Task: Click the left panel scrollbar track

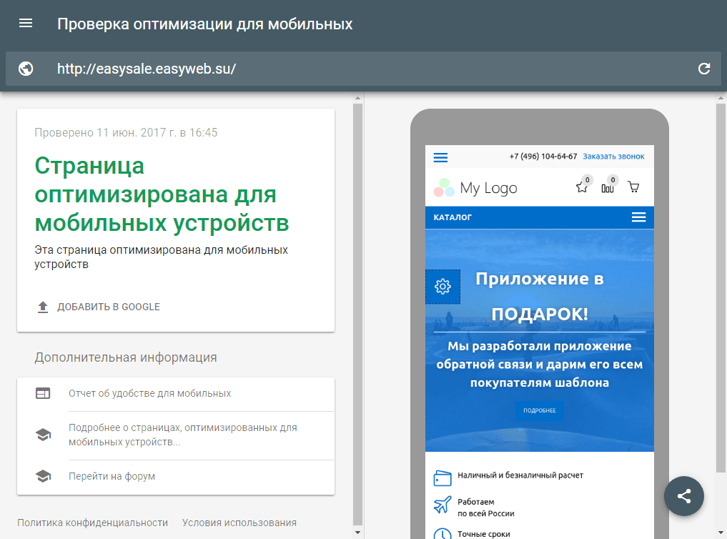Action: click(x=357, y=314)
